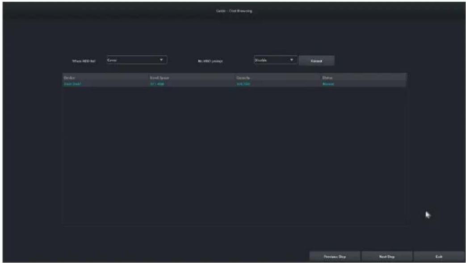Screen dimensions: 466x263
Task: Continue with the Next Step button
Action: coord(386,256)
